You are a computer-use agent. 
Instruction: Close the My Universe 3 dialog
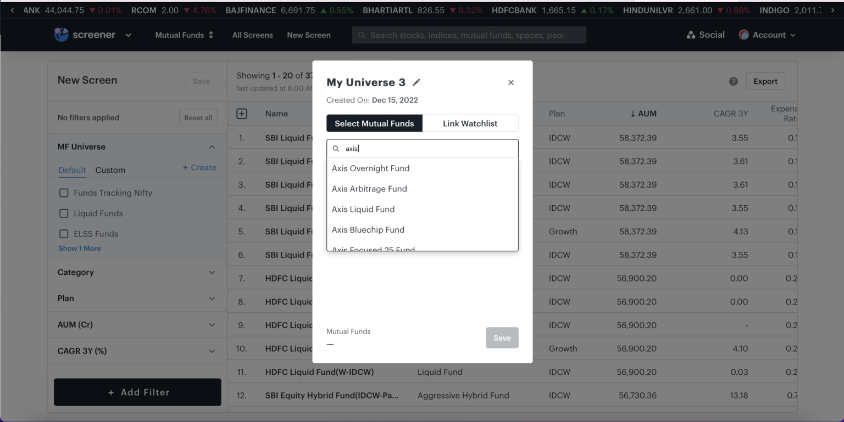pyautogui.click(x=510, y=82)
